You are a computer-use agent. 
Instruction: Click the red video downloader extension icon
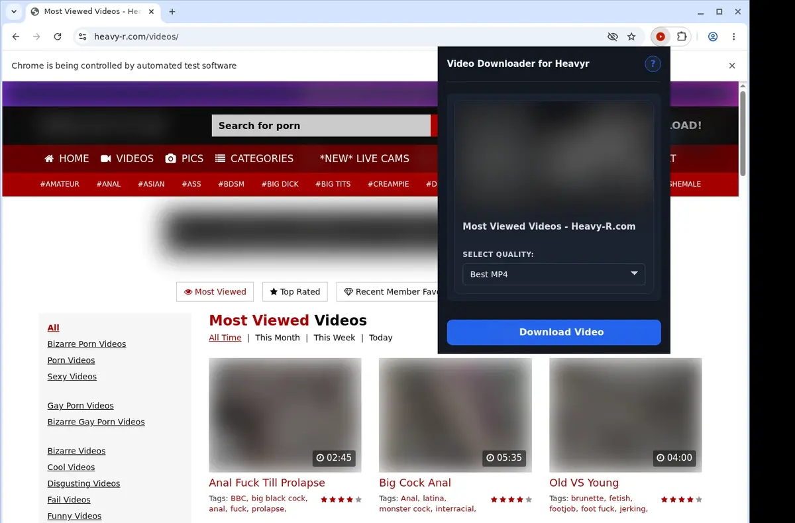(x=661, y=37)
